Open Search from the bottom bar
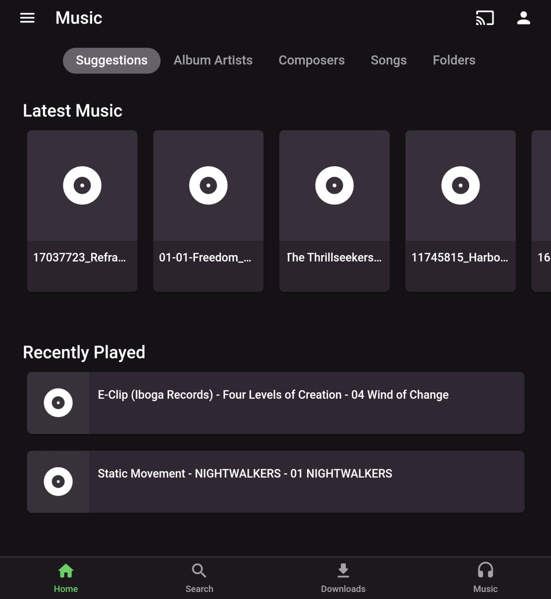The height and width of the screenshot is (599, 551). pos(199,578)
